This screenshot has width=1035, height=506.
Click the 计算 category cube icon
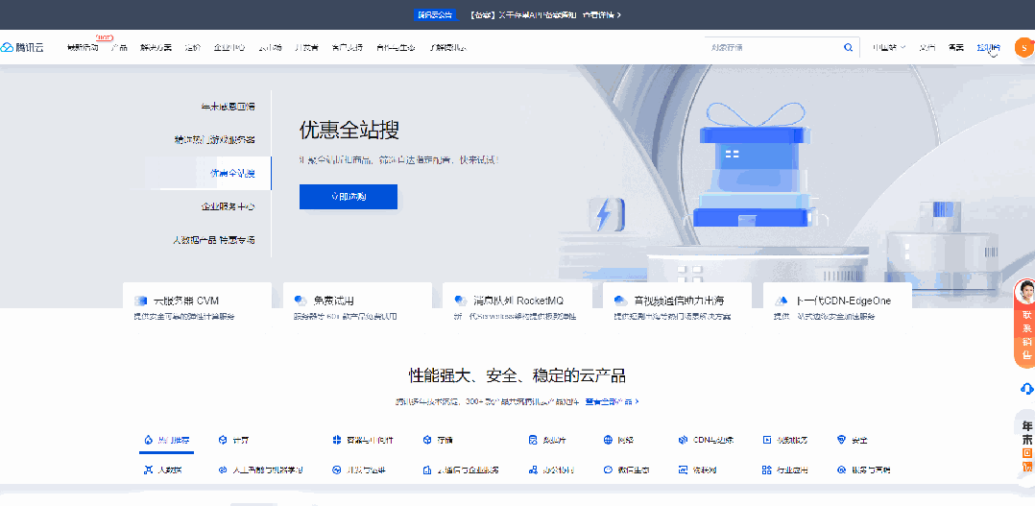(x=223, y=440)
